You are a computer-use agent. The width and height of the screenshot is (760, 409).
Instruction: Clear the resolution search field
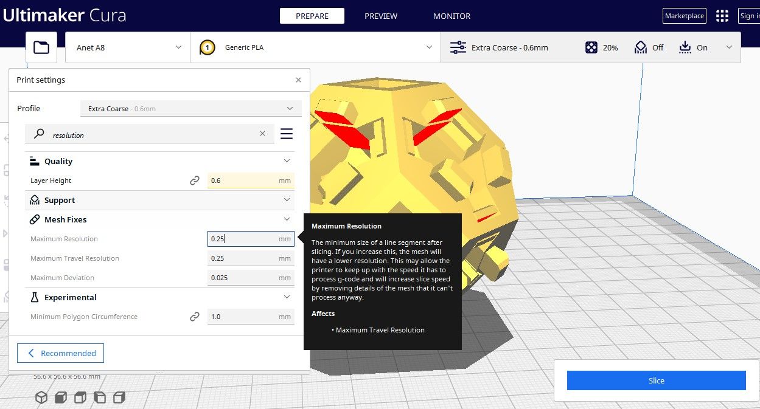coord(262,134)
